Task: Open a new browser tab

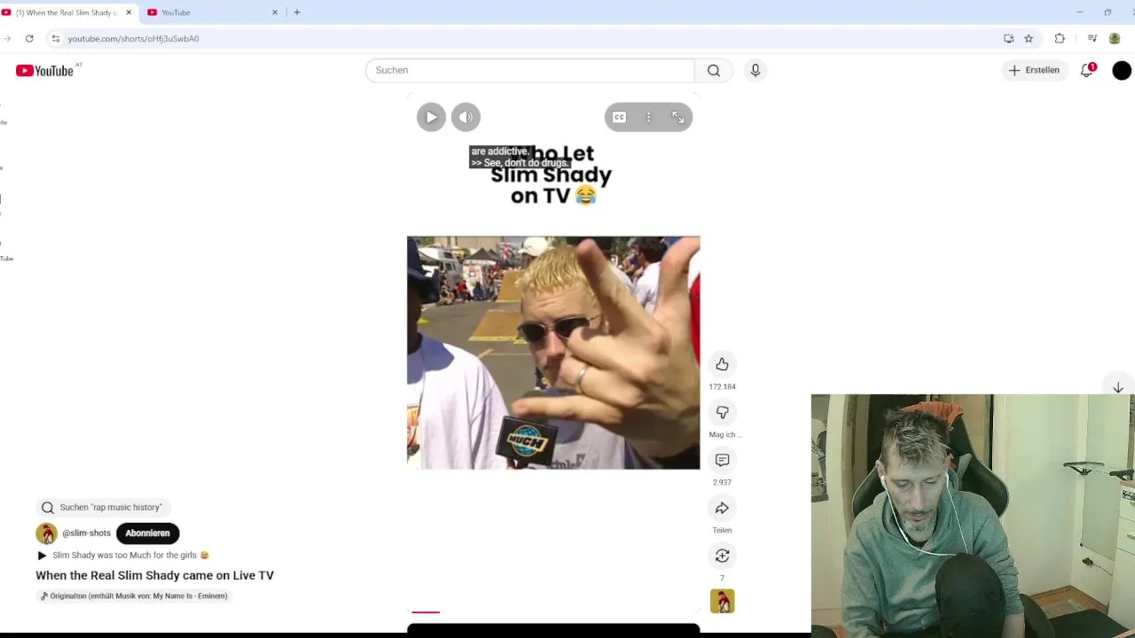Action: pyautogui.click(x=297, y=12)
